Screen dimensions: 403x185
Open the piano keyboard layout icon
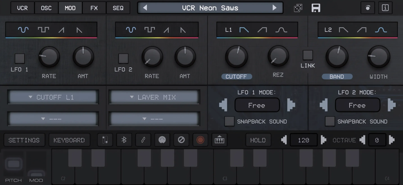tap(219, 140)
